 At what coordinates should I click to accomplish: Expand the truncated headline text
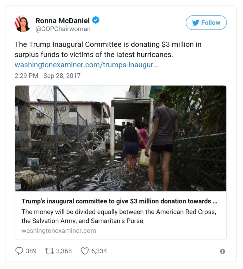[x=121, y=201]
